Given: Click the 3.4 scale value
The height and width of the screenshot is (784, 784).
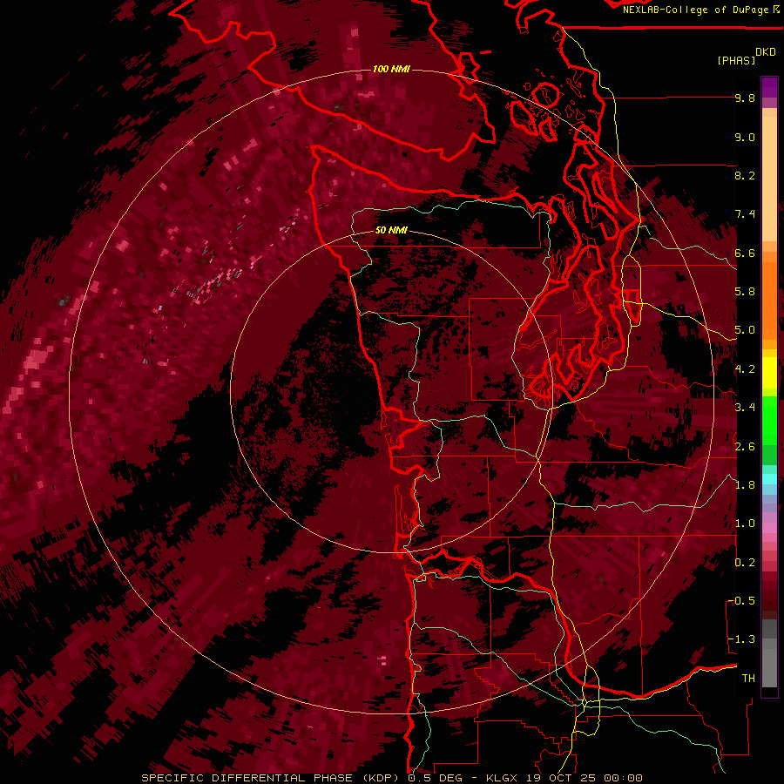Looking at the screenshot, I should pyautogui.click(x=745, y=408).
